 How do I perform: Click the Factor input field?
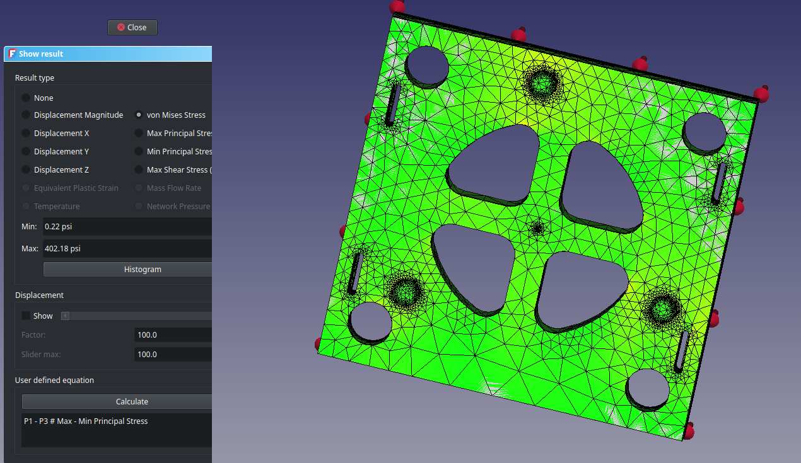pyautogui.click(x=173, y=335)
